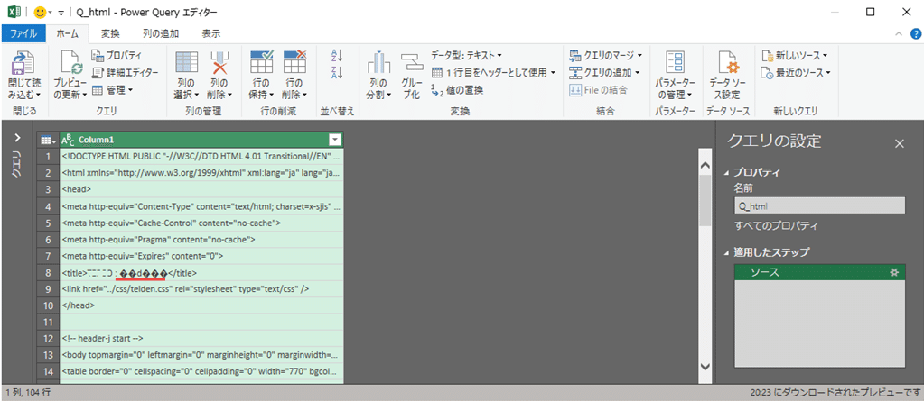Sort ascending with the A-Z icon
Screen dimensions: 924x401
coord(337,56)
